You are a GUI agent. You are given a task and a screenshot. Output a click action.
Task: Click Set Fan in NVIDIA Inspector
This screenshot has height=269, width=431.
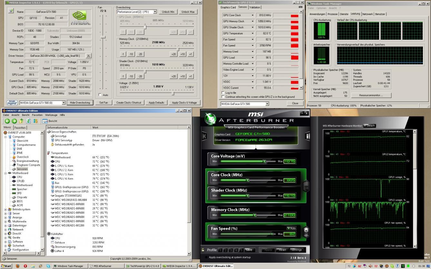pos(103,103)
